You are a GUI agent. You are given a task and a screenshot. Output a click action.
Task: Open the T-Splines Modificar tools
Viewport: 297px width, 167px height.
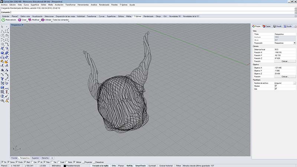[34, 20]
